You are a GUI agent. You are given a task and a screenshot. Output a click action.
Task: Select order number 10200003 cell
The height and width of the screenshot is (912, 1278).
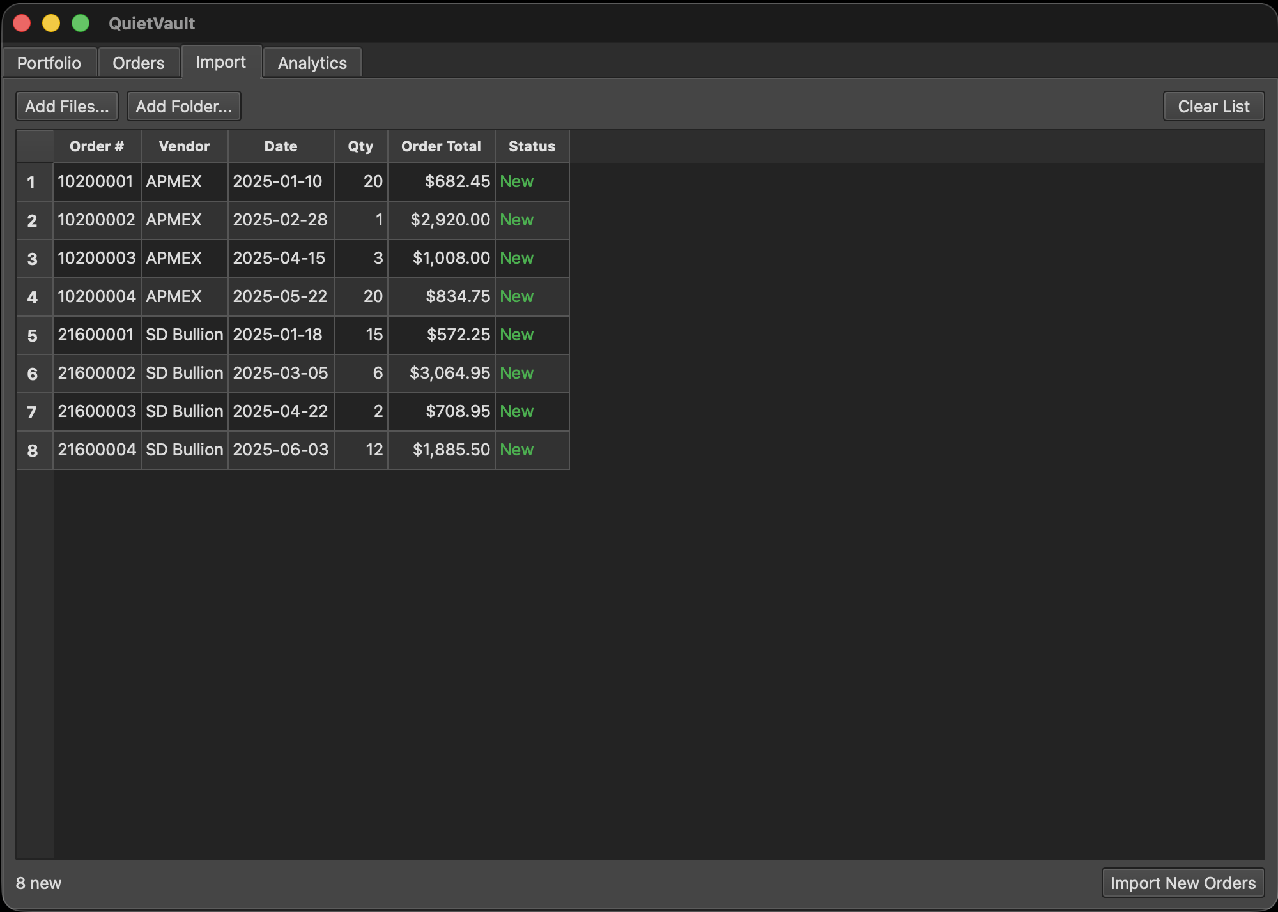[97, 259]
